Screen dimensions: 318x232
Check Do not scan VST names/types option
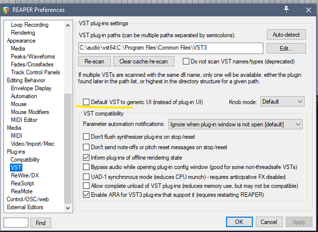coord(186,61)
